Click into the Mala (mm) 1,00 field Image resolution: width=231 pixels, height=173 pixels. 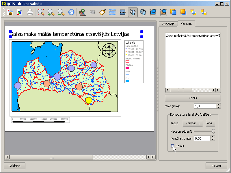[205, 106]
